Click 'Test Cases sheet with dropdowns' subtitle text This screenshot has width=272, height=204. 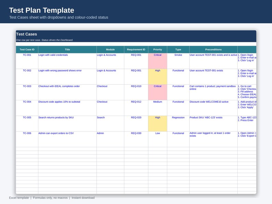tap(59, 17)
